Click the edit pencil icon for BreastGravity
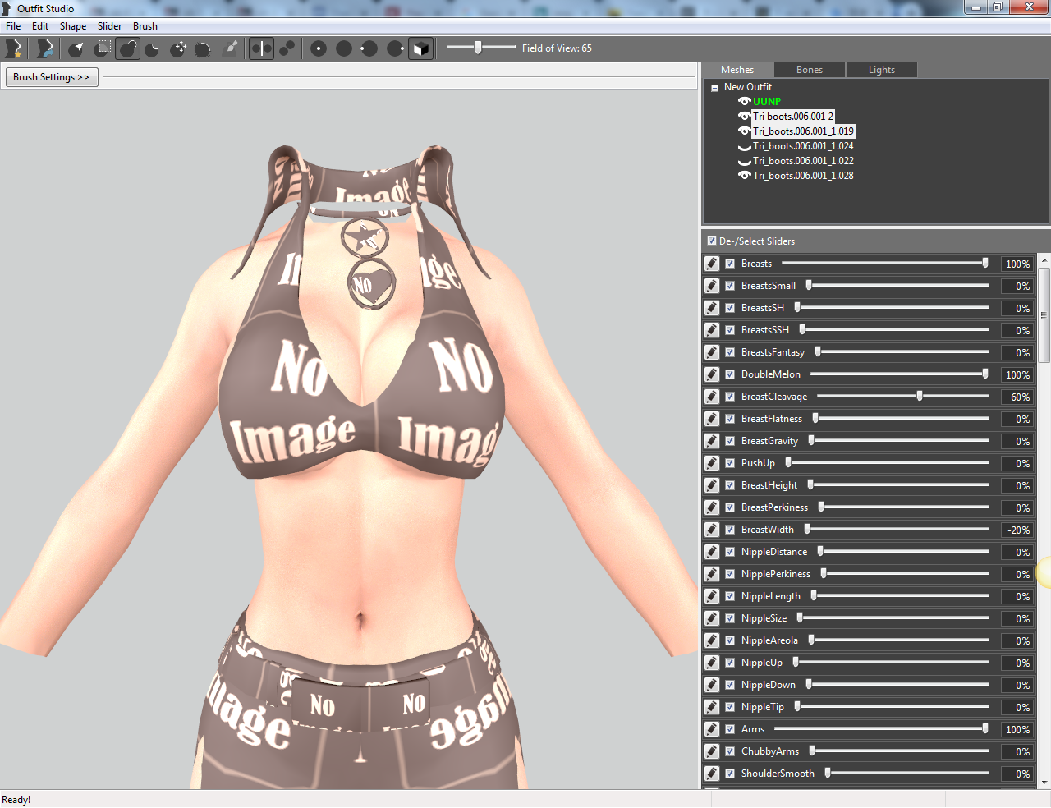This screenshot has width=1051, height=808. [x=712, y=441]
